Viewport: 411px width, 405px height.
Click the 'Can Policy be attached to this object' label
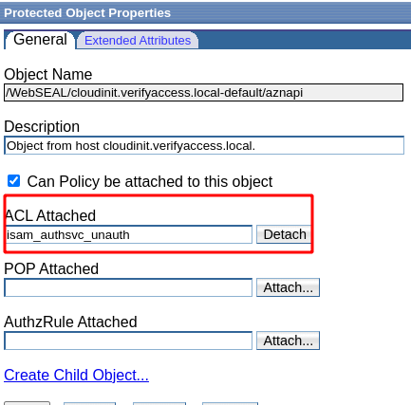click(x=150, y=181)
